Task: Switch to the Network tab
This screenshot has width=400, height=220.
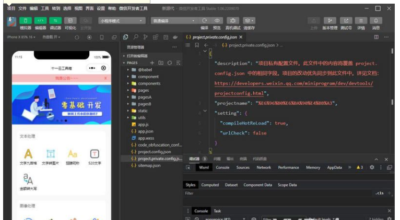Action: point(264,167)
